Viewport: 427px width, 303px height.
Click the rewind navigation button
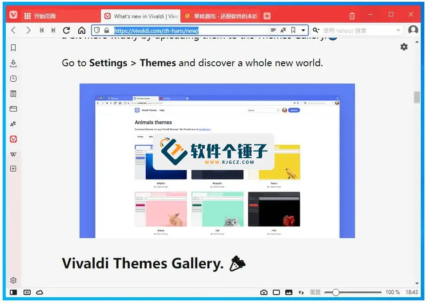[x=42, y=30]
